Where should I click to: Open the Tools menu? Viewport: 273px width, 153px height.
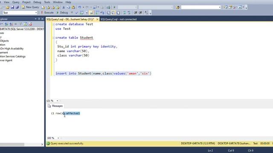point(47,2)
